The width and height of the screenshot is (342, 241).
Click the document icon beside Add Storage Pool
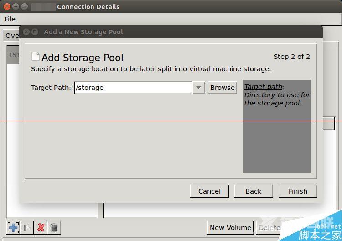tap(35, 57)
